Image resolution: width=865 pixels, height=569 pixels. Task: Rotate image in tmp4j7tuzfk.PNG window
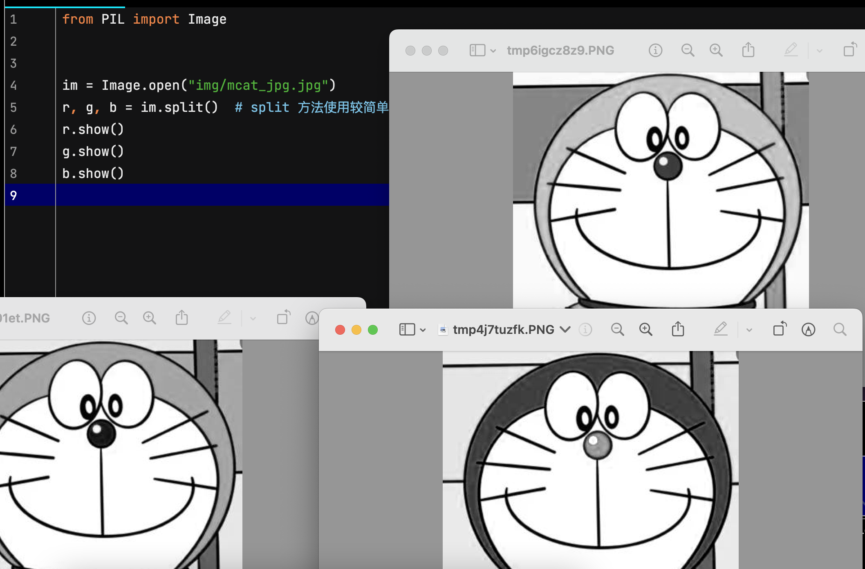(x=780, y=329)
